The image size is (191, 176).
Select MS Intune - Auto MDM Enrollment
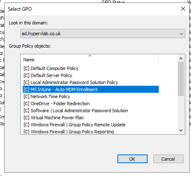click(91, 89)
